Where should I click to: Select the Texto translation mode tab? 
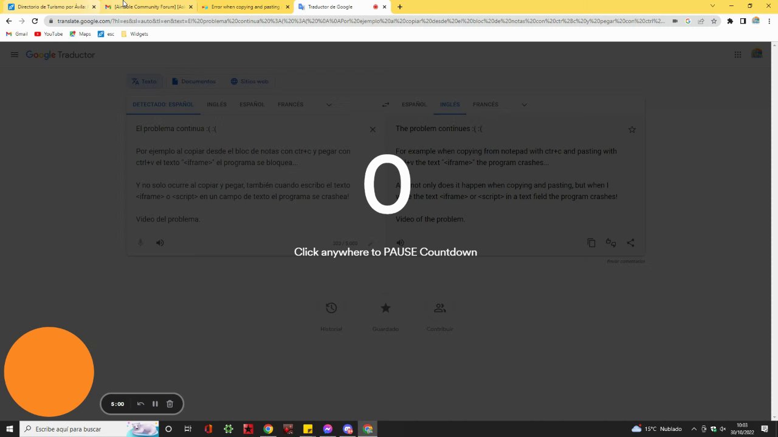click(x=145, y=81)
